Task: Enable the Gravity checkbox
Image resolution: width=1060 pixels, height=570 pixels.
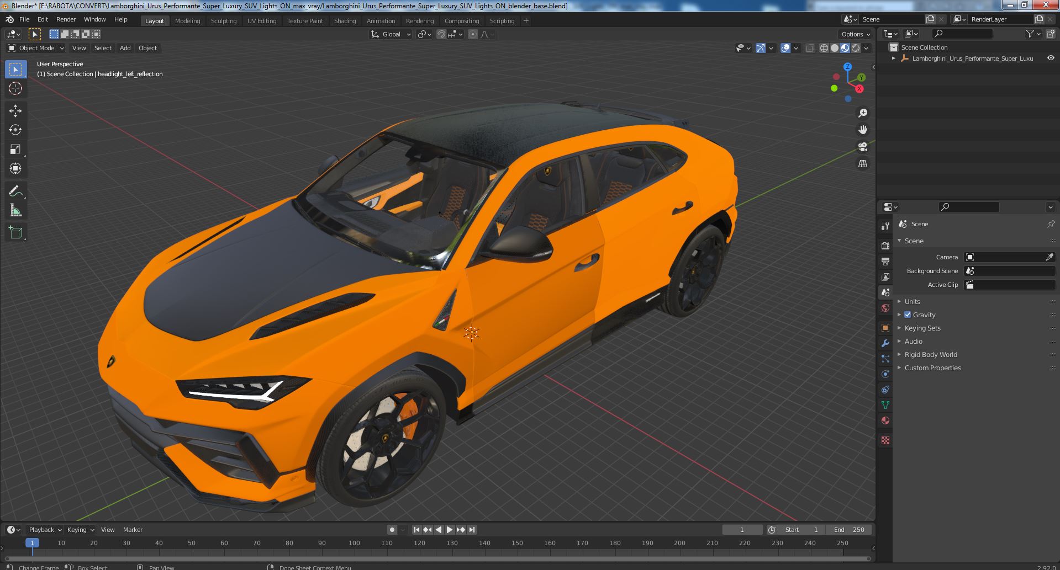Action: (908, 315)
